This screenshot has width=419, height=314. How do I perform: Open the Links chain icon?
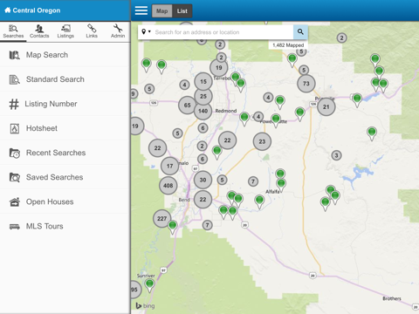(x=92, y=29)
